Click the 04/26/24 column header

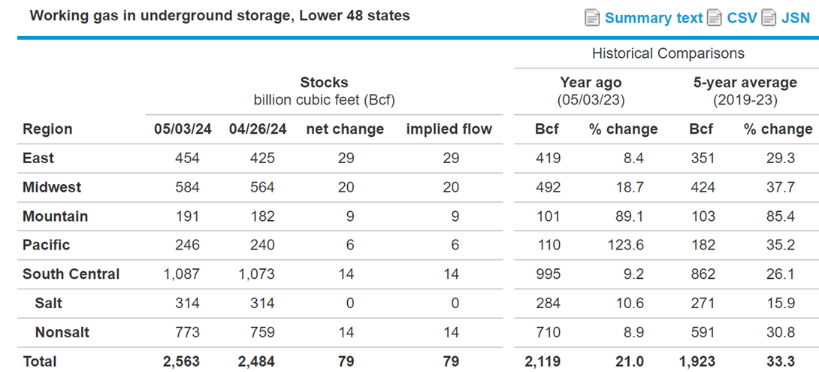(x=258, y=129)
